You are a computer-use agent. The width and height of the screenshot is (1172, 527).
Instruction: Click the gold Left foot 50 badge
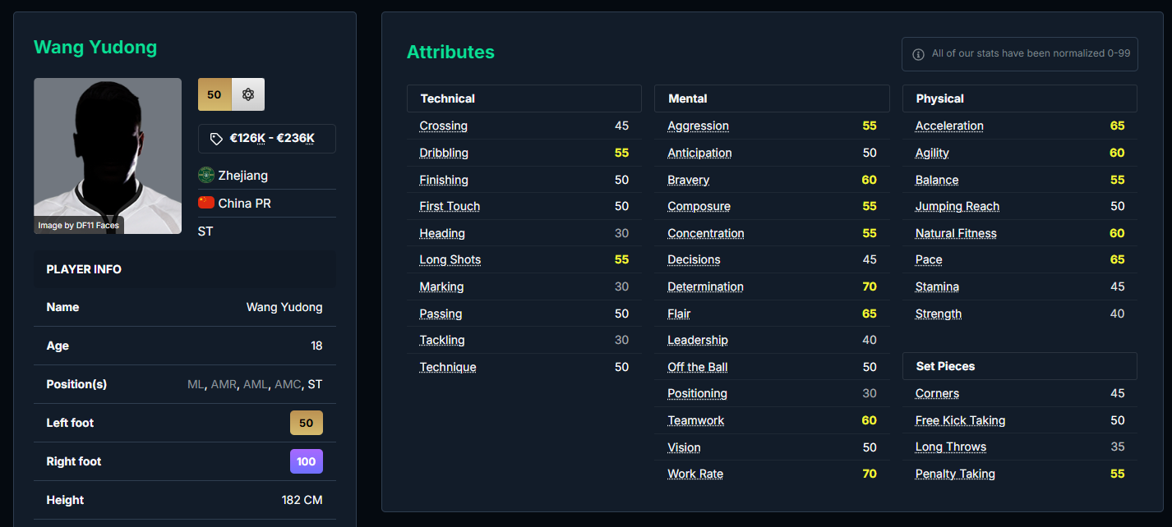tap(306, 423)
